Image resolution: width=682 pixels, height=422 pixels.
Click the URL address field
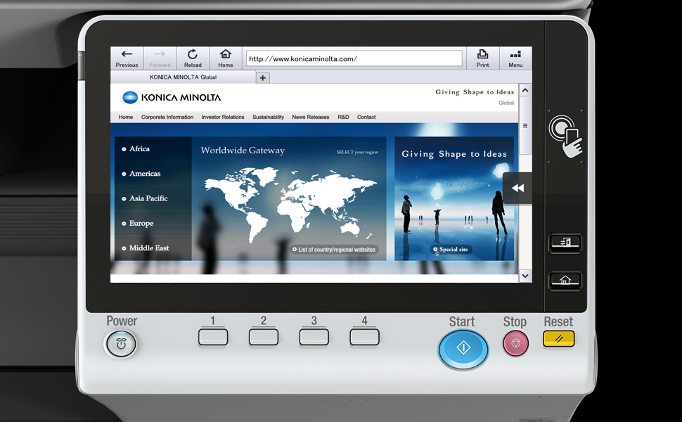(354, 58)
